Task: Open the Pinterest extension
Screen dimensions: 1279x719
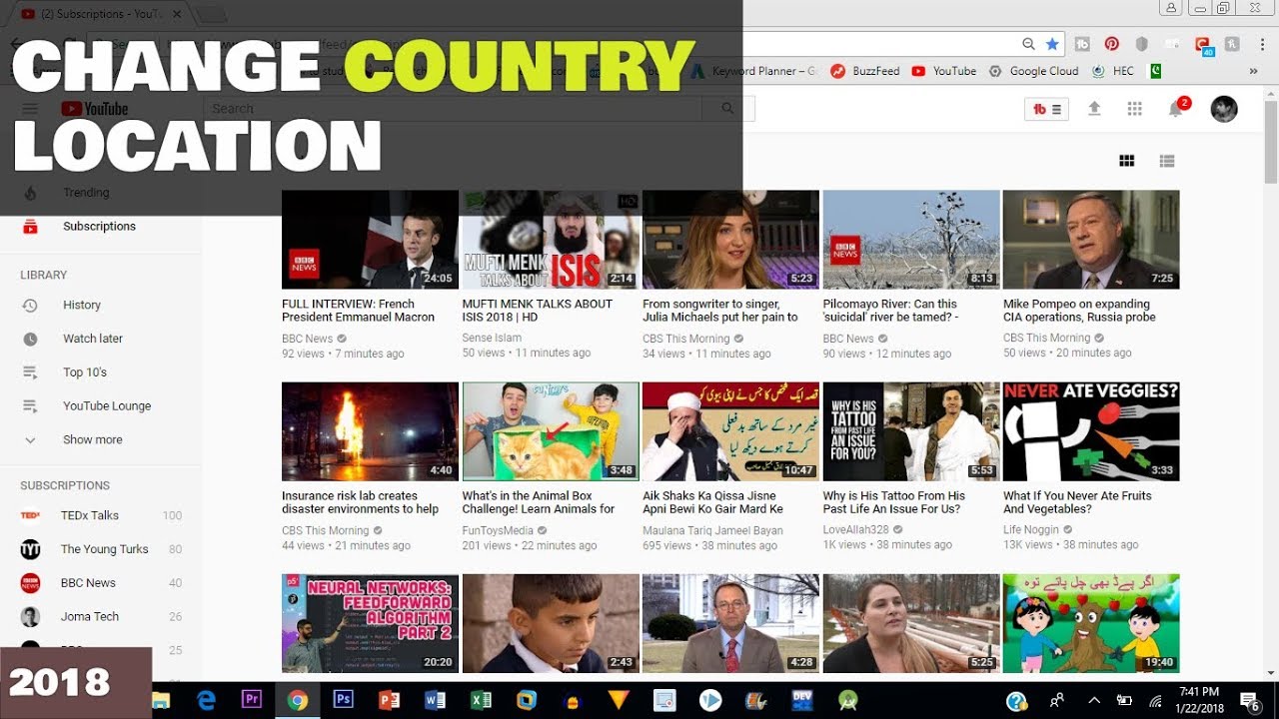Action: click(x=1111, y=44)
